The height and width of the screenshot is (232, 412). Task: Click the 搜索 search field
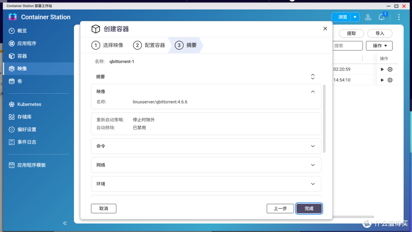tap(348, 46)
